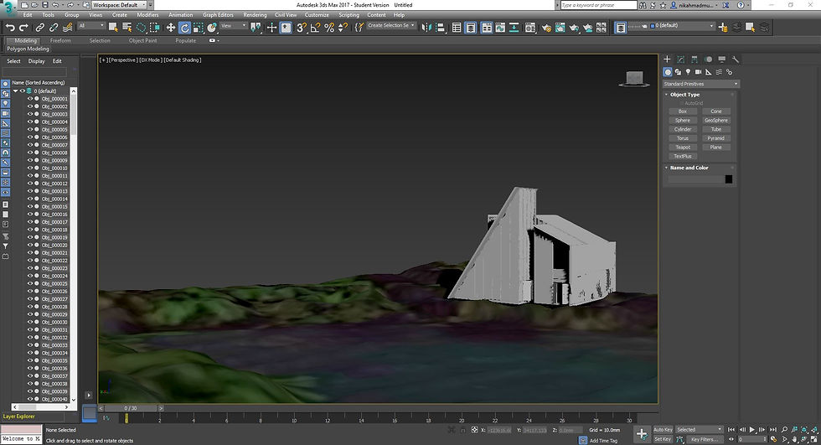The image size is (821, 445).
Task: Activate the Select and Scale tool
Action: [x=198, y=27]
